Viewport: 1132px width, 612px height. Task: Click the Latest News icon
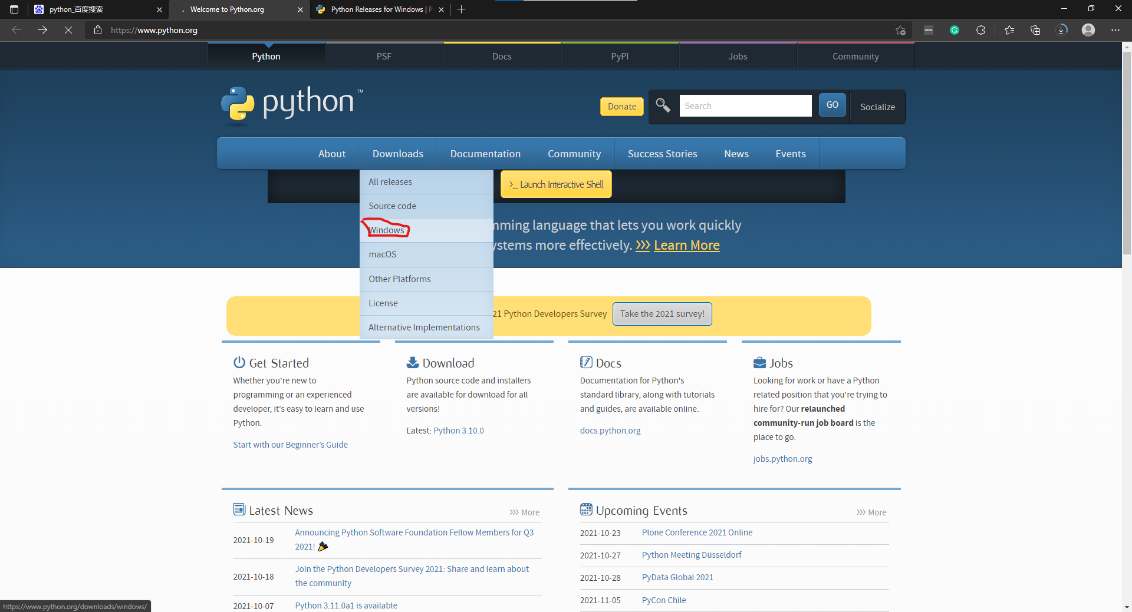click(x=239, y=510)
